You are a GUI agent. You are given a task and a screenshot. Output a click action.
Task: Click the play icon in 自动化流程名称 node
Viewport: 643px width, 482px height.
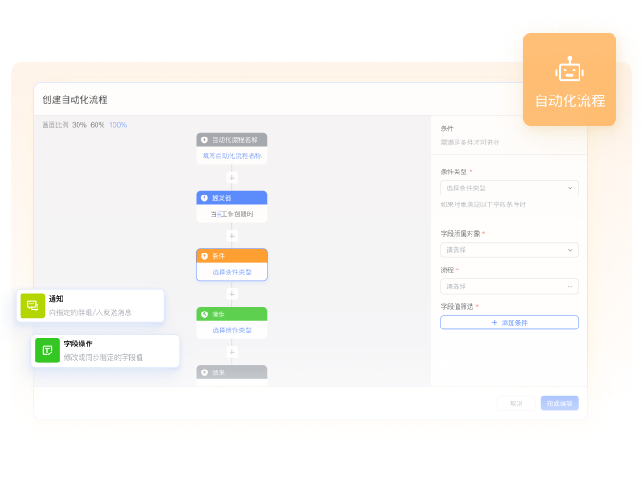pyautogui.click(x=205, y=140)
